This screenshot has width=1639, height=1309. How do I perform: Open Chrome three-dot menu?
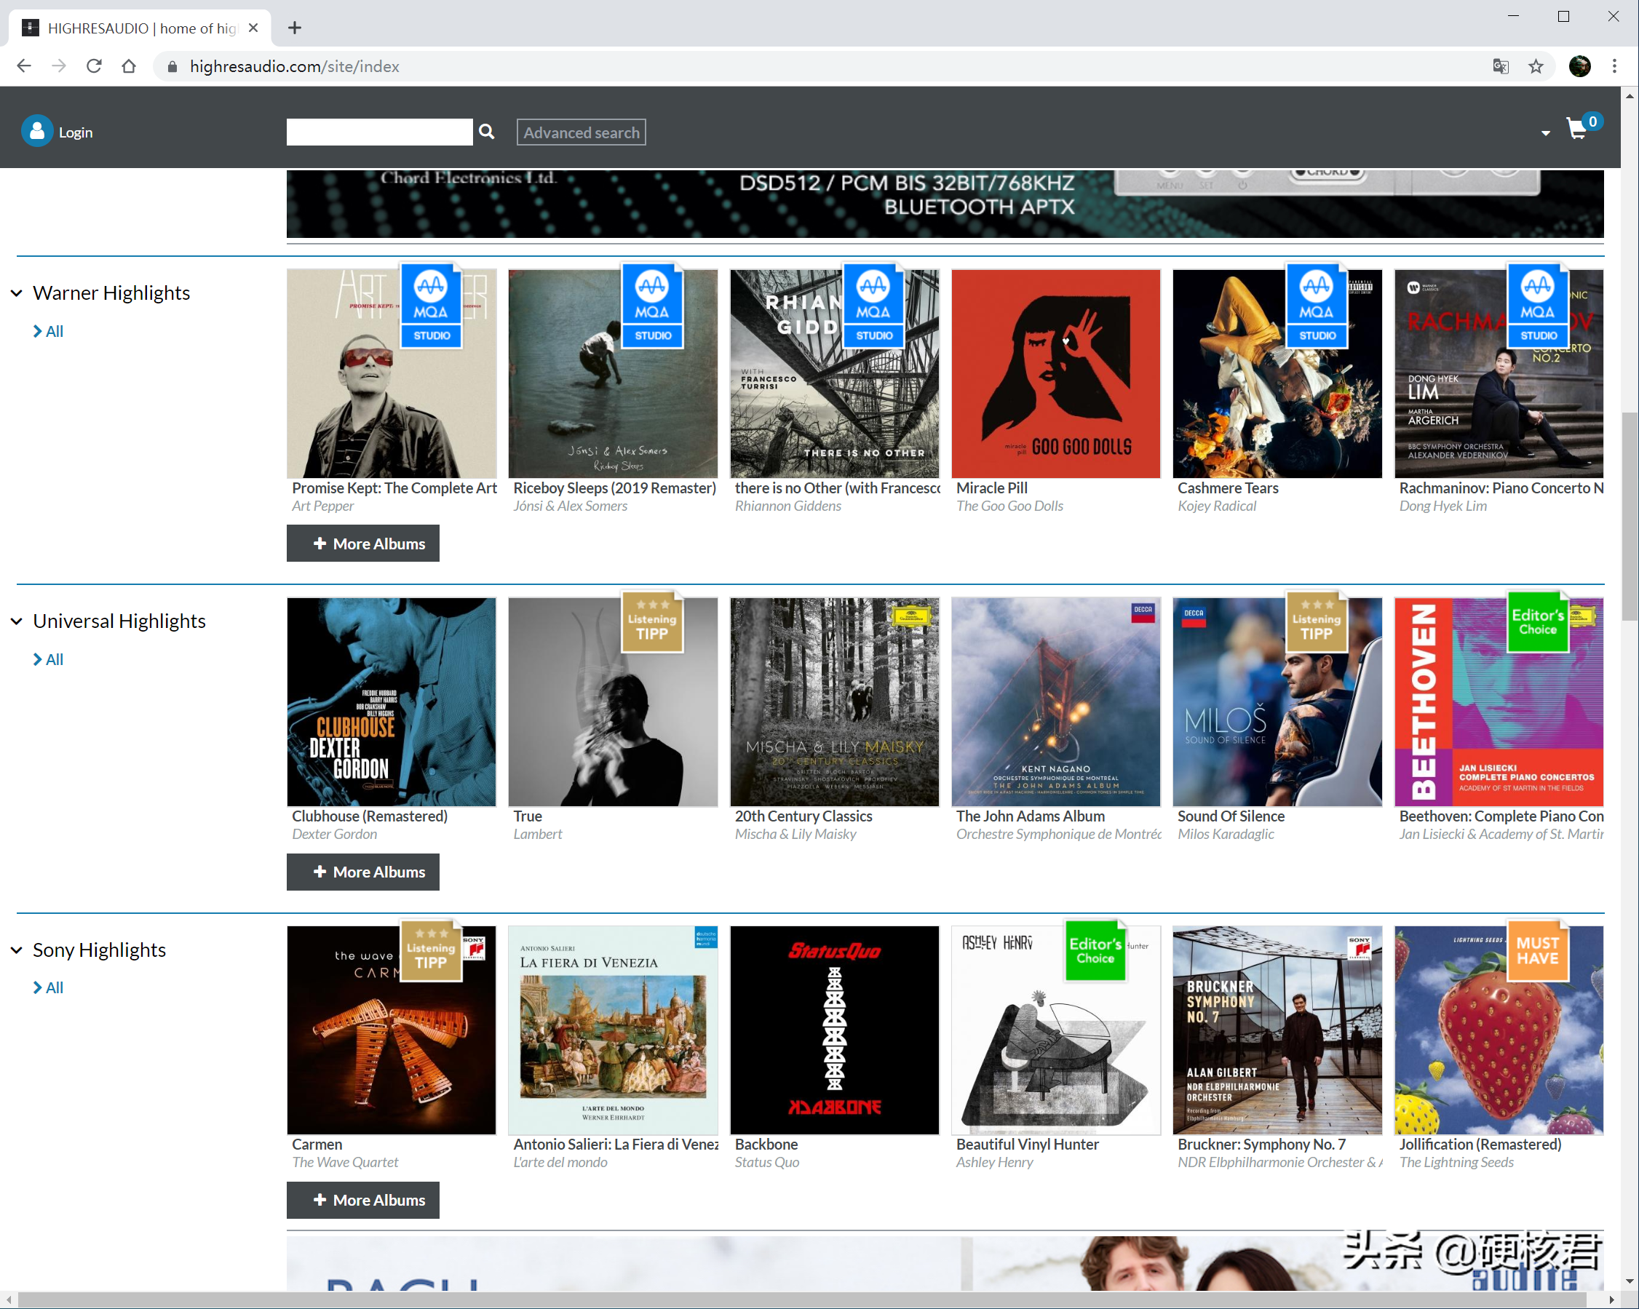(1614, 67)
